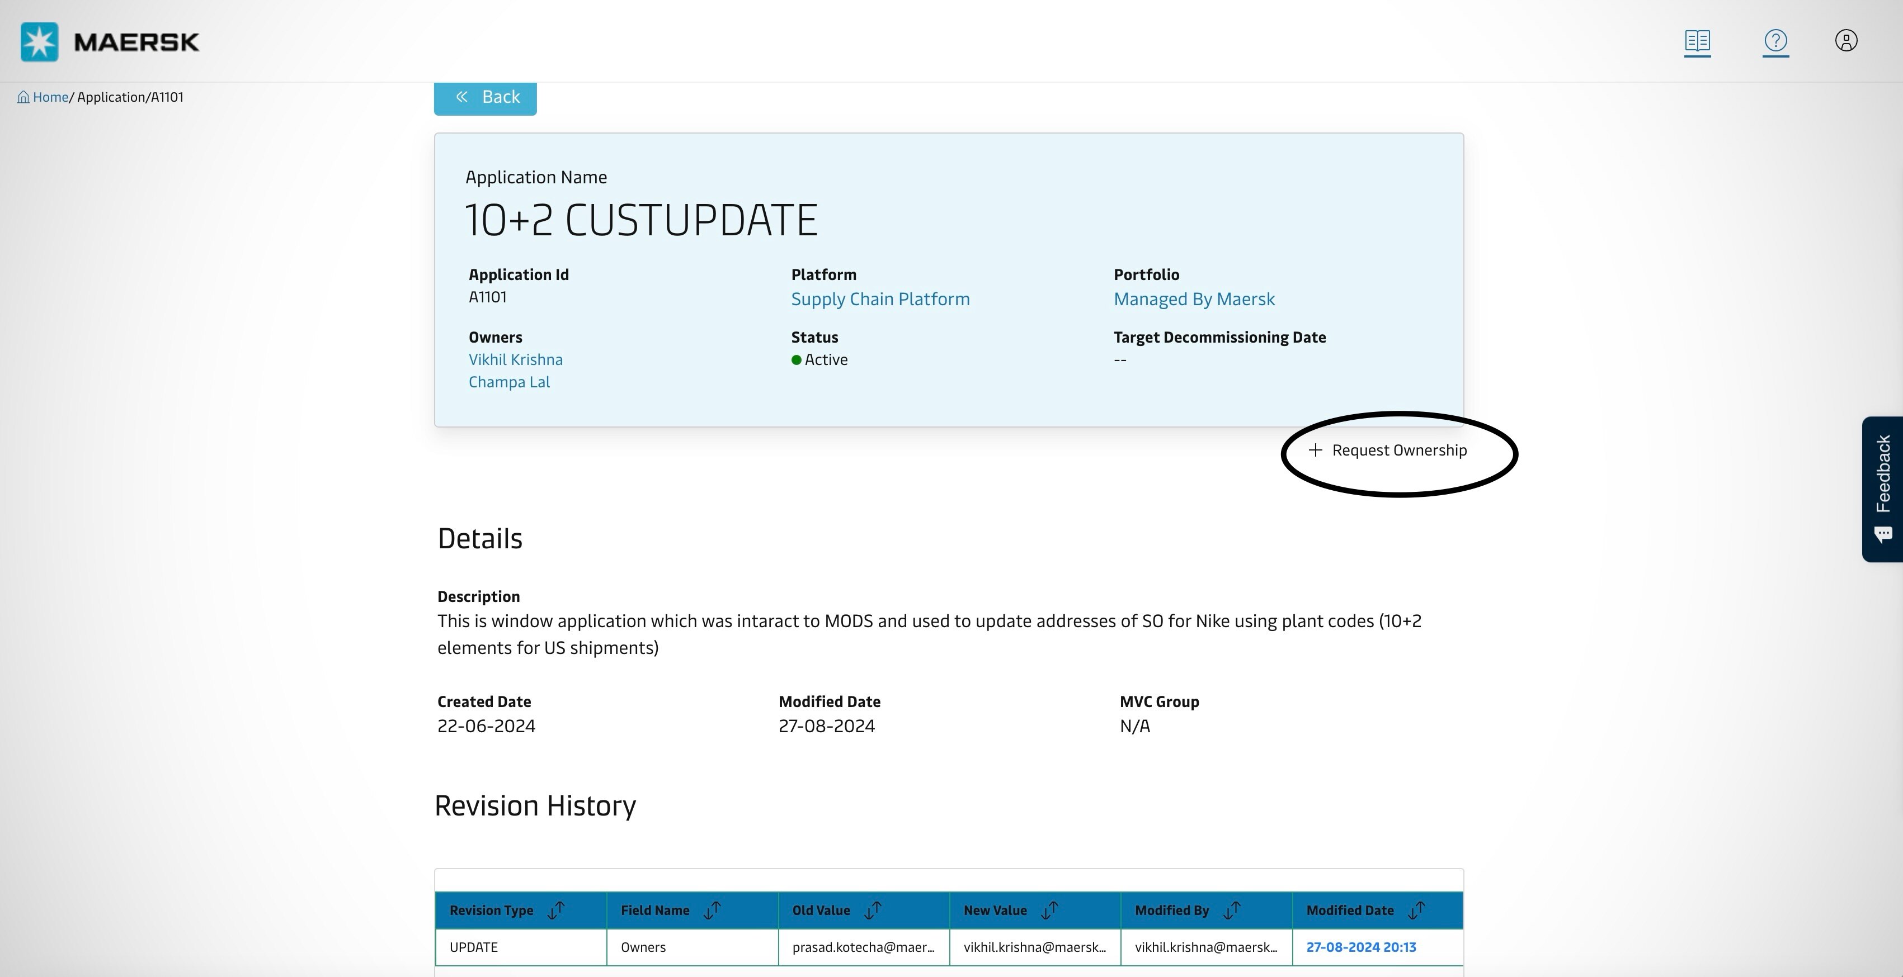Click the Revision History heading
Image resolution: width=1903 pixels, height=977 pixels.
pos(535,806)
